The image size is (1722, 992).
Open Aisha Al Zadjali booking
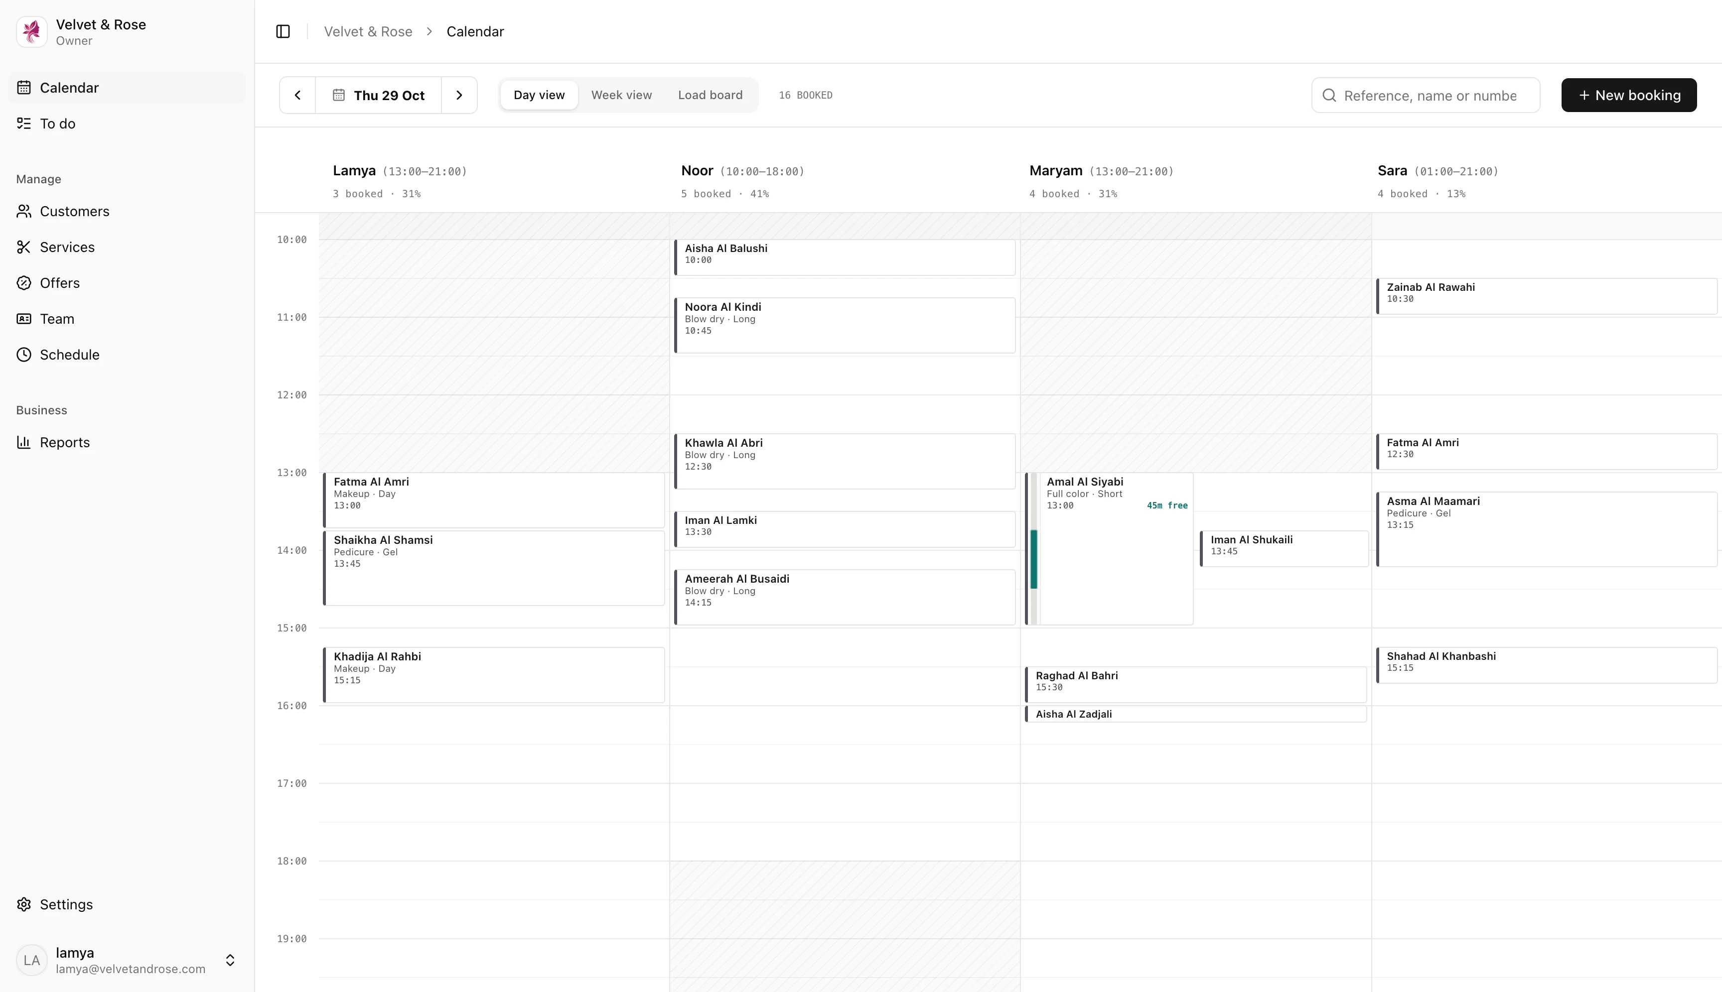[x=1196, y=714]
